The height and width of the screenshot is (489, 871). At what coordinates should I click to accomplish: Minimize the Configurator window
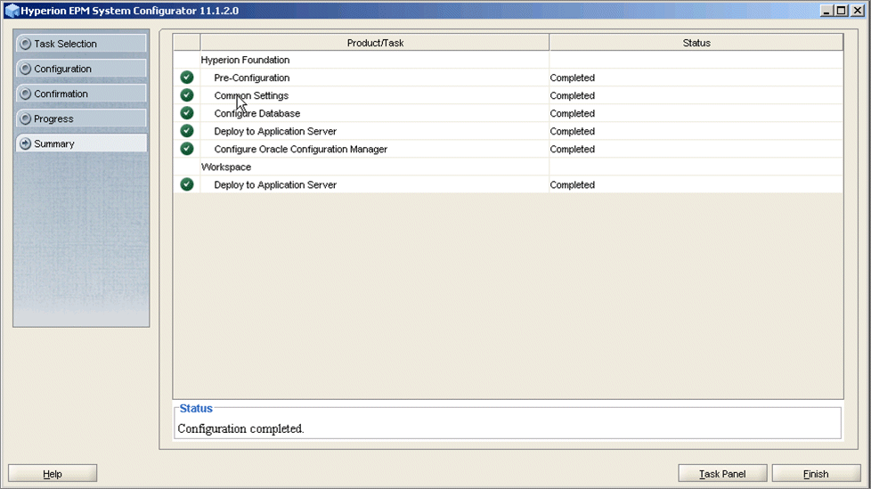(x=826, y=10)
